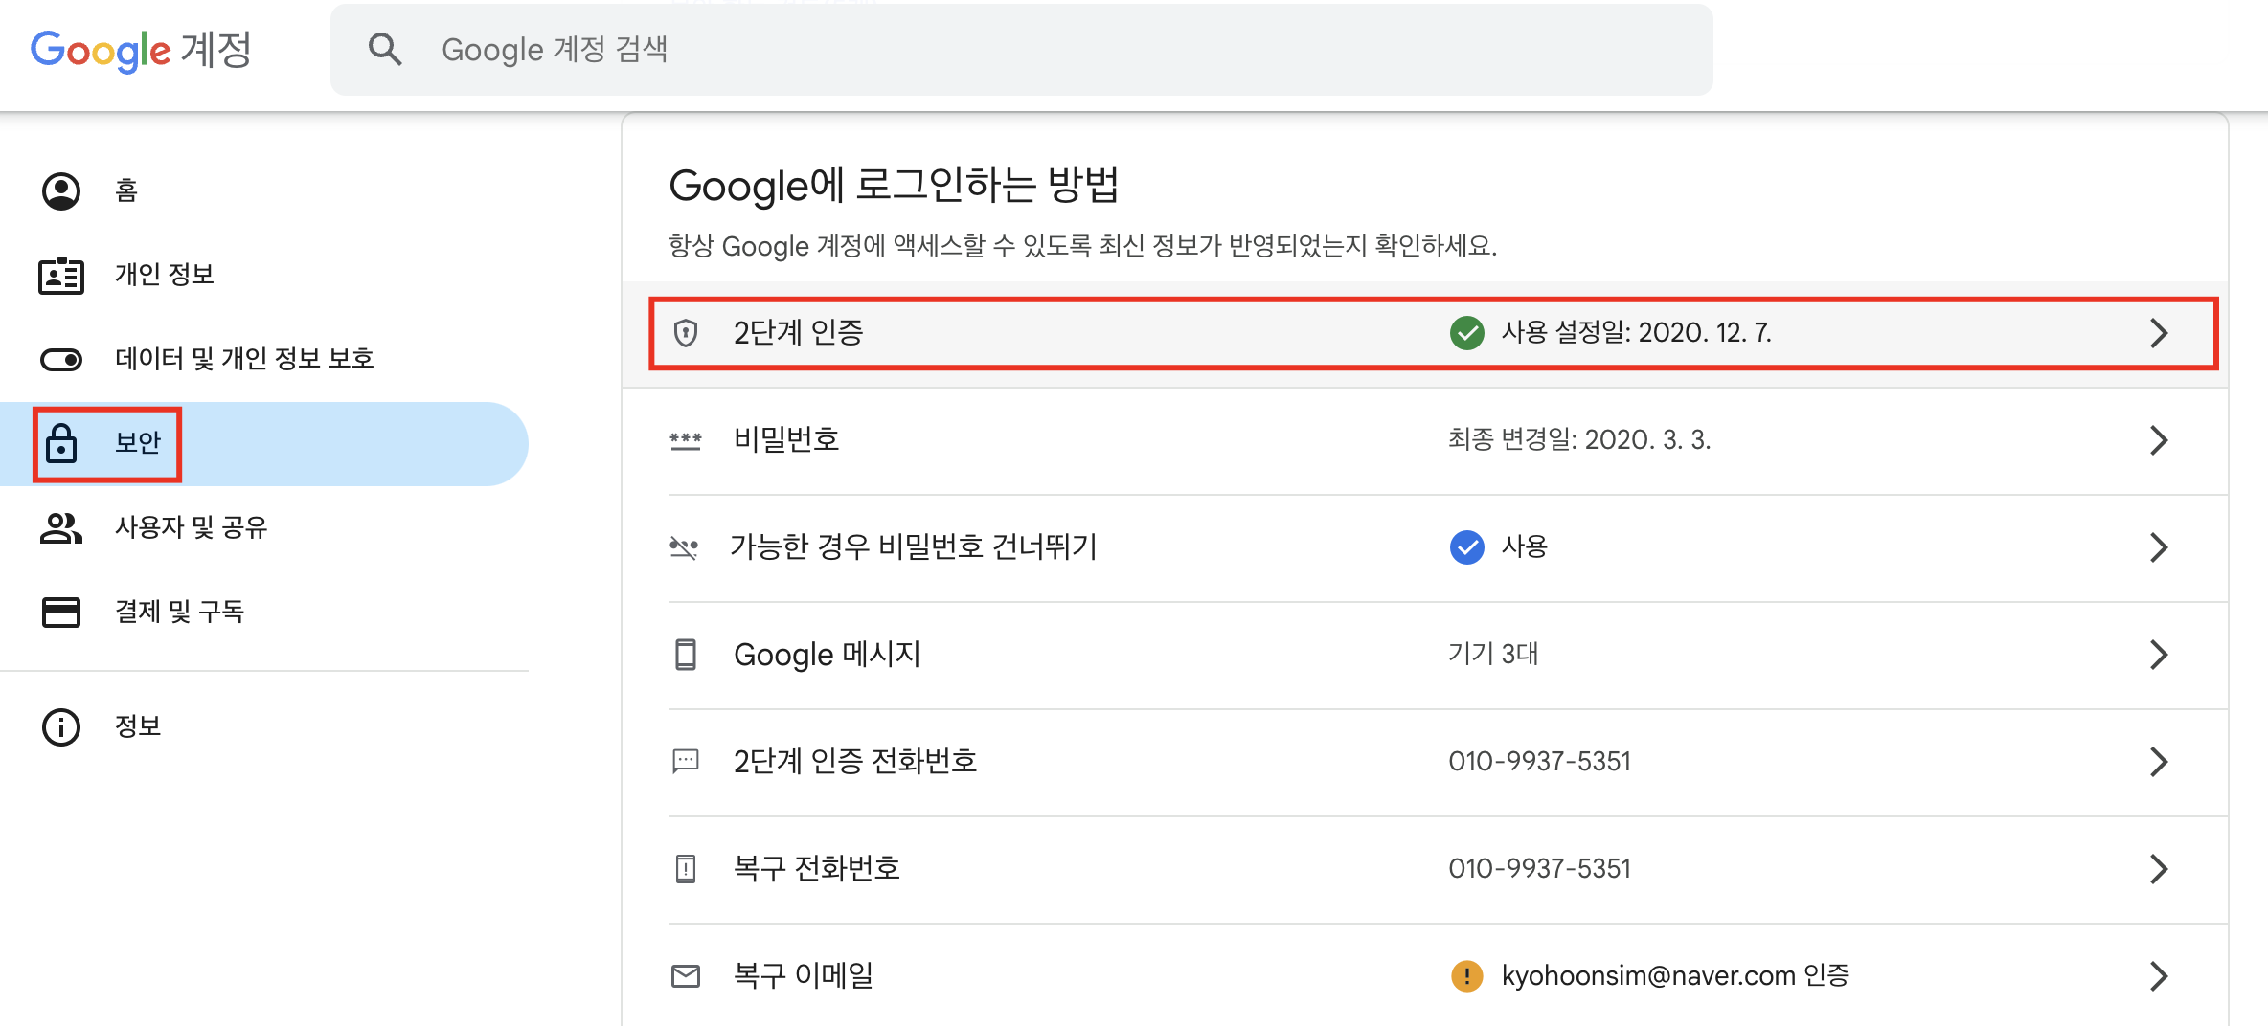2268x1026 pixels.
Task: Click the green check next to 사용 설정일
Action: (1466, 333)
